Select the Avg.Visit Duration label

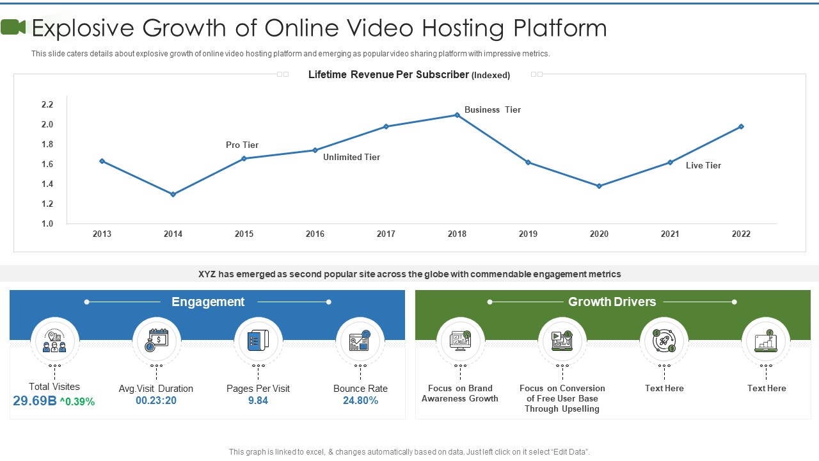(x=156, y=389)
